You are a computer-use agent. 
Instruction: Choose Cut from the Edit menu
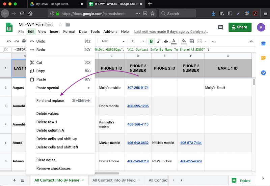click(x=60, y=63)
